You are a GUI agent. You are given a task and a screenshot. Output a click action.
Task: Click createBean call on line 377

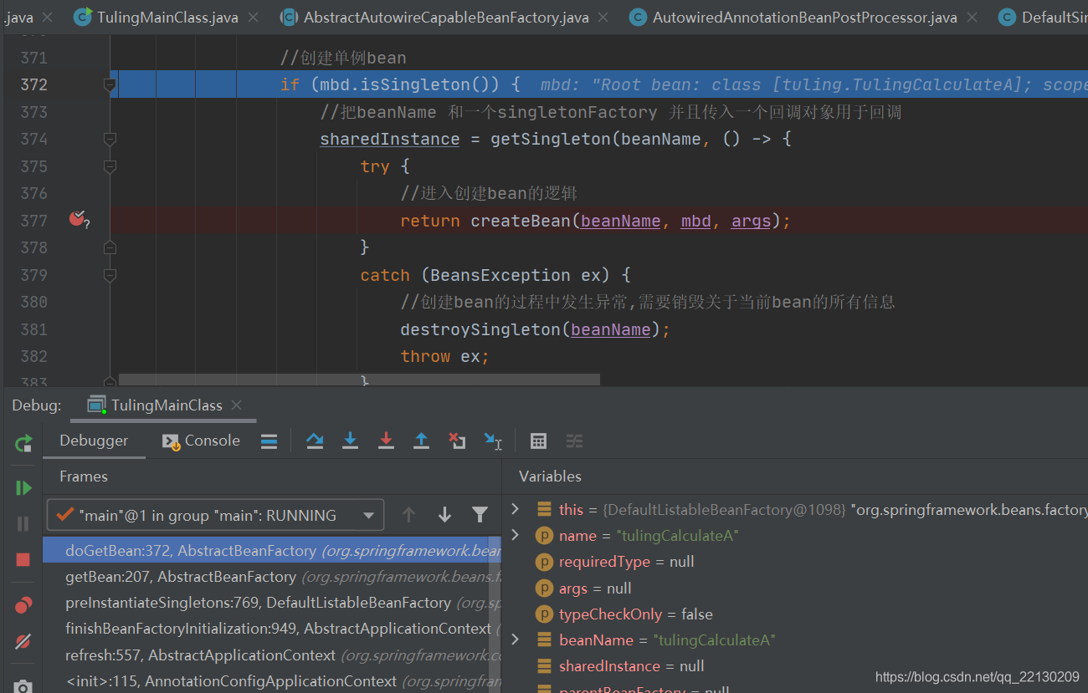click(520, 221)
